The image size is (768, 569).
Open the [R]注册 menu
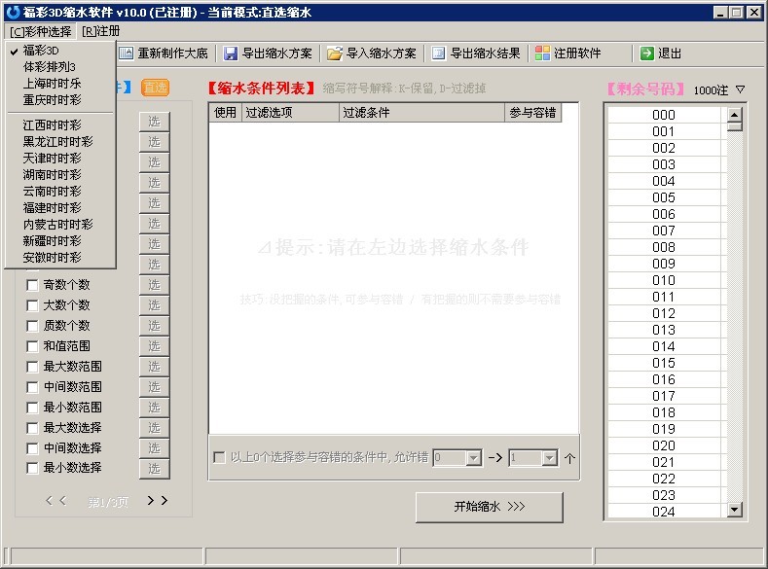[x=100, y=31]
